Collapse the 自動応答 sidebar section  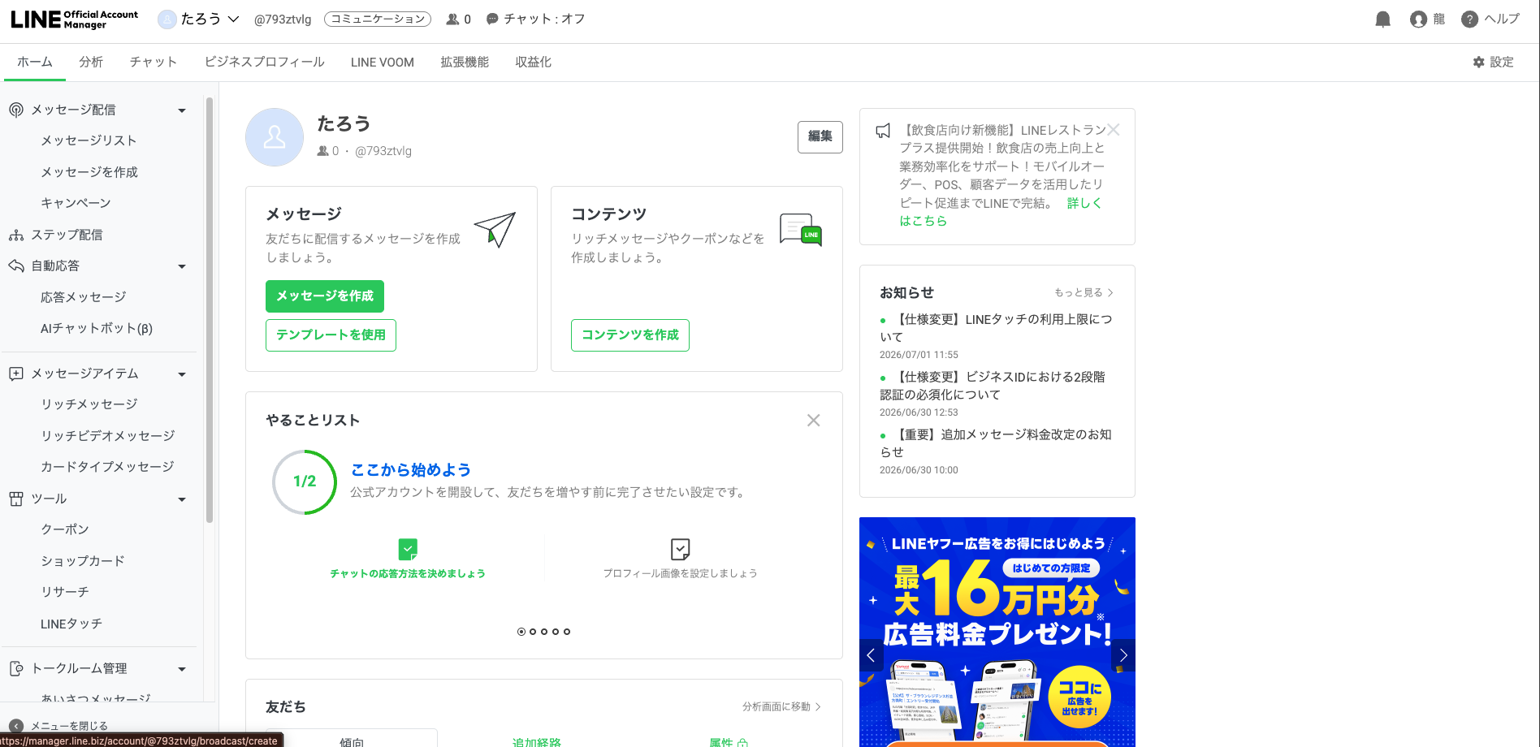(182, 266)
